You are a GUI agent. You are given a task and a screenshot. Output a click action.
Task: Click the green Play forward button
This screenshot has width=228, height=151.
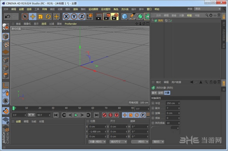click(x=76, y=115)
